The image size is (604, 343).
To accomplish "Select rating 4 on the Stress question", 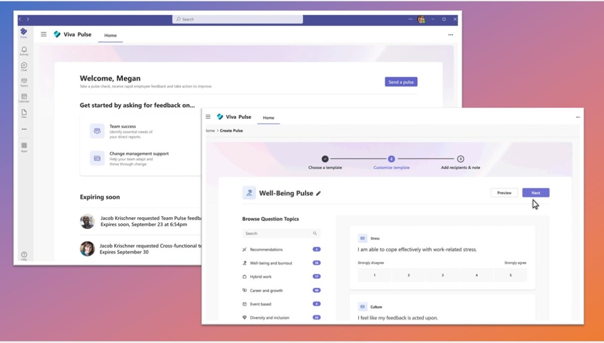I will [x=477, y=275].
